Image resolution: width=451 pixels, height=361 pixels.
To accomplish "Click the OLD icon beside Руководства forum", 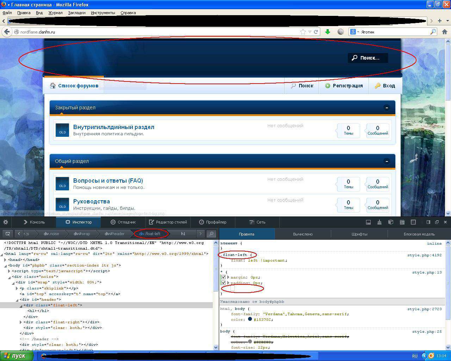I will (x=62, y=205).
